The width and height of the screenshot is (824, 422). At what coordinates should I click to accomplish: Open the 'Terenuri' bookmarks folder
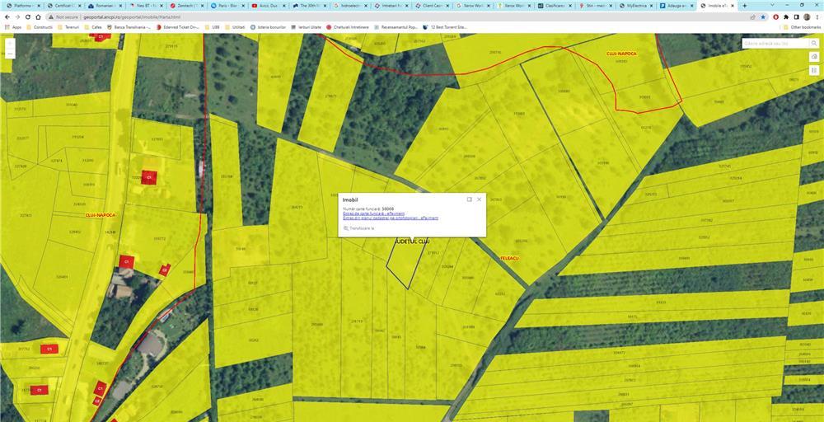pyautogui.click(x=68, y=27)
